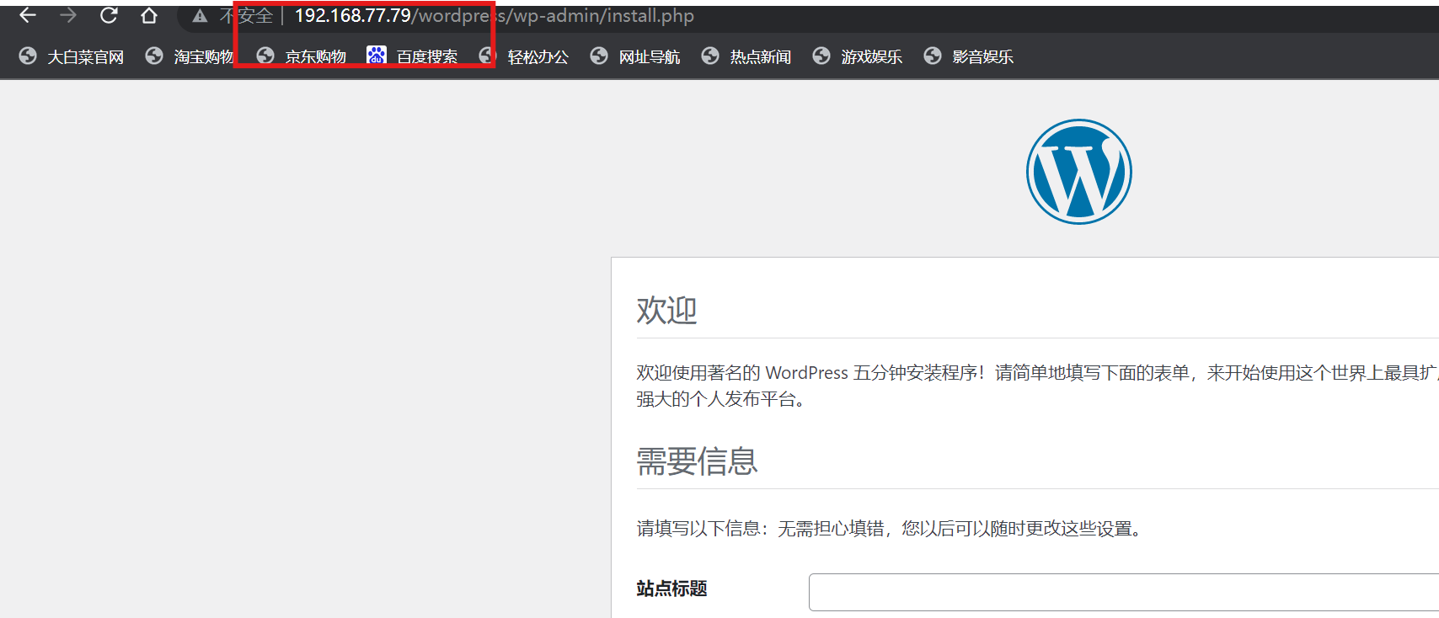Open the 京东购物 bookmark
This screenshot has width=1439, height=618.
tap(316, 56)
